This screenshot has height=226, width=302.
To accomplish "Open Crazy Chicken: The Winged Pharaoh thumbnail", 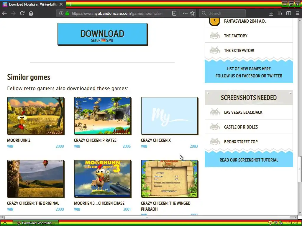I will click(170, 179).
